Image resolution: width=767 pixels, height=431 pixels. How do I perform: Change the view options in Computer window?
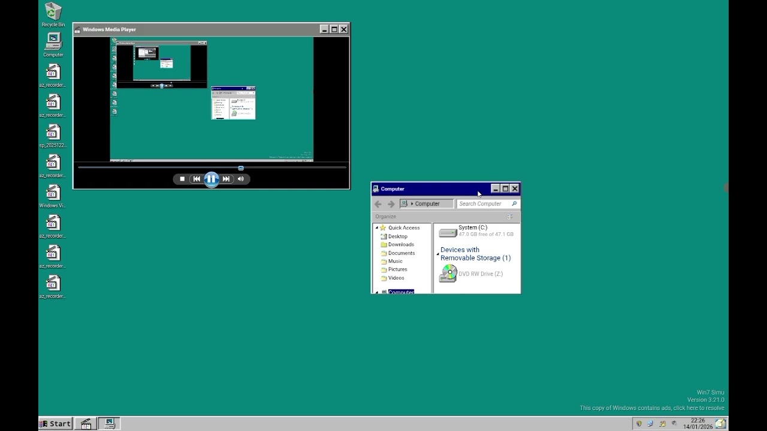[510, 217]
